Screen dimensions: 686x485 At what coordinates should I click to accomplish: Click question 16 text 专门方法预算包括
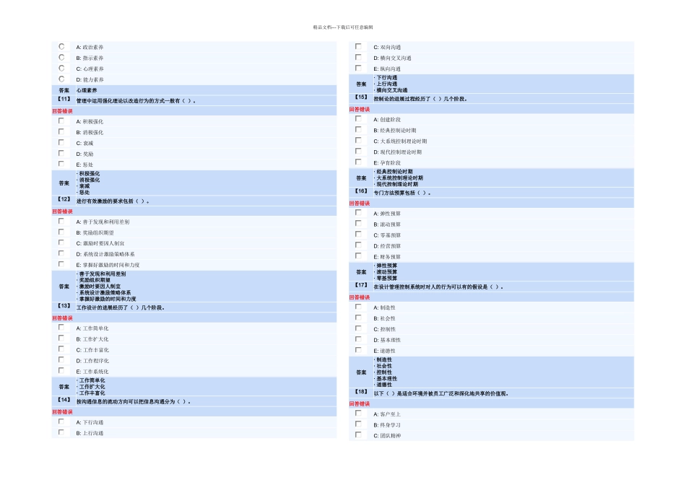(x=401, y=193)
